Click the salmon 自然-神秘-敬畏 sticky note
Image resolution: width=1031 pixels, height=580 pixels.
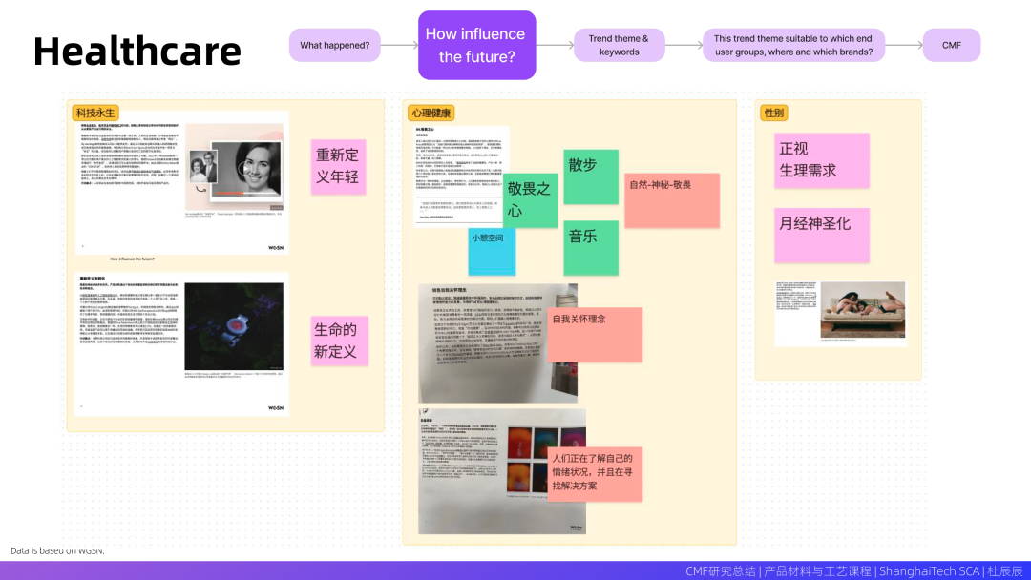pyautogui.click(x=672, y=200)
